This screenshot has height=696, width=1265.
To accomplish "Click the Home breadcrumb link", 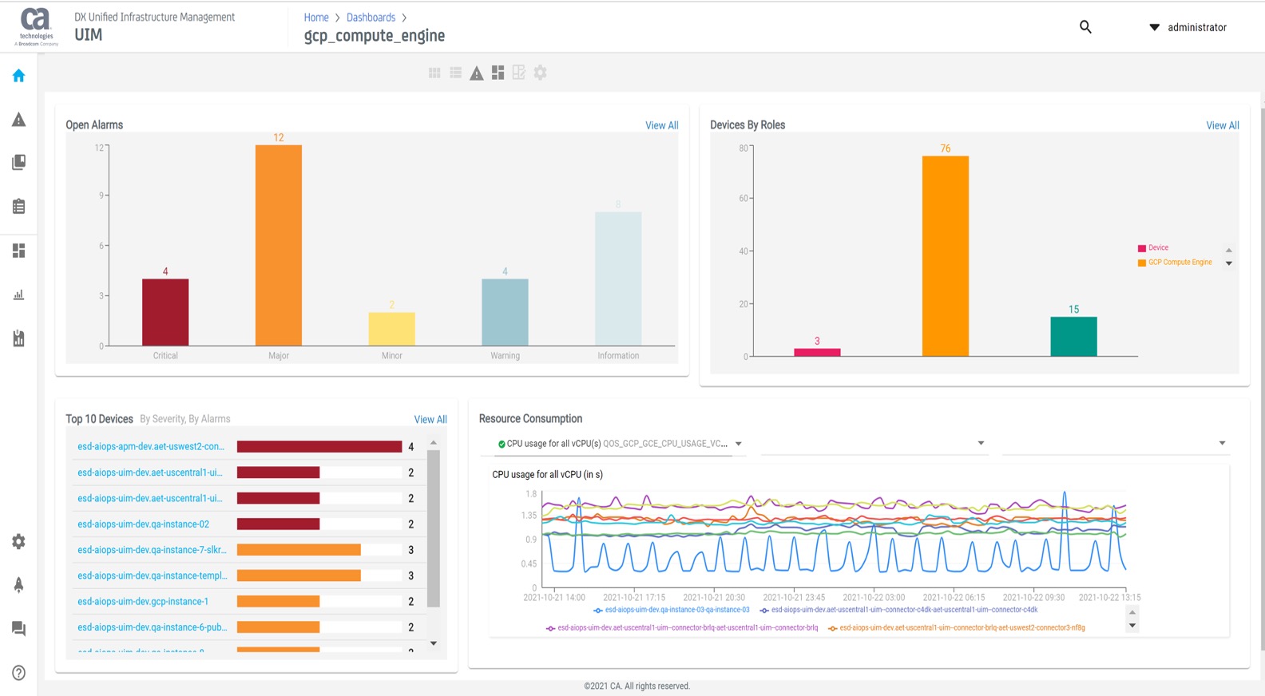I will click(x=315, y=18).
